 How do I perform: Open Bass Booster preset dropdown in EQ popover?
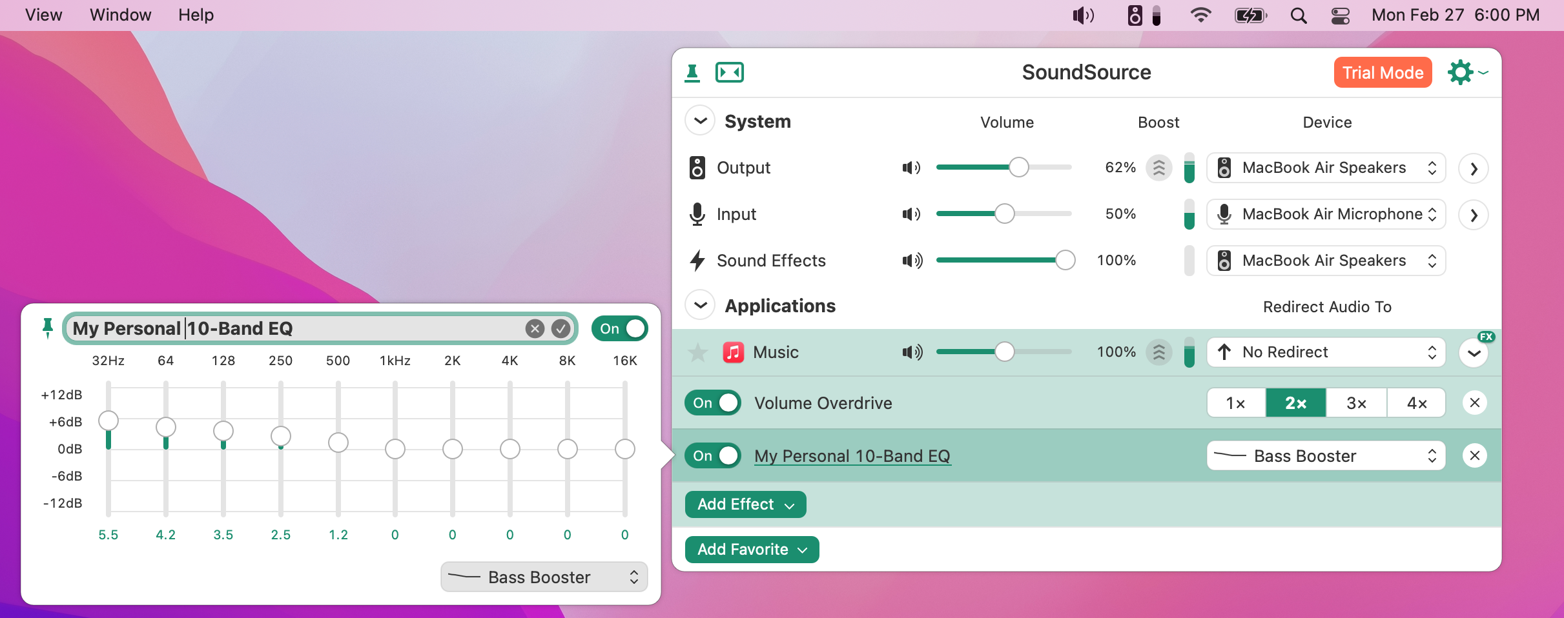point(544,577)
